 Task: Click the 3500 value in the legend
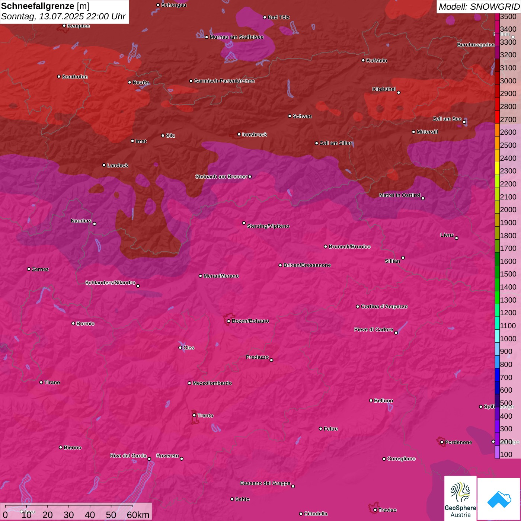point(508,16)
